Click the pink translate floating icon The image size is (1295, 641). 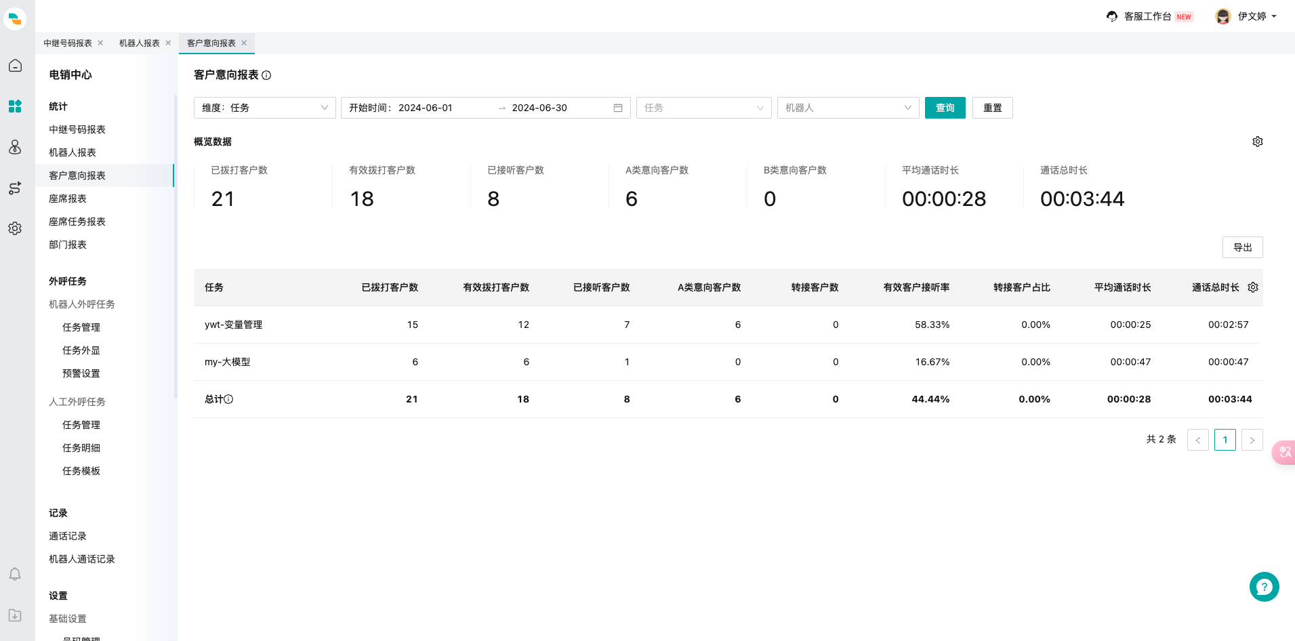1284,453
